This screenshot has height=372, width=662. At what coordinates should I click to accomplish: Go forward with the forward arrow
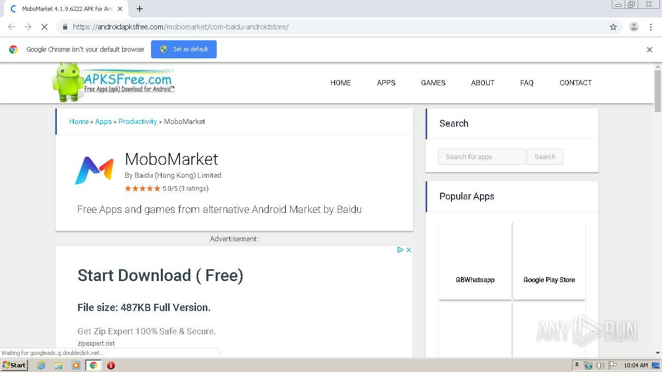tap(28, 27)
